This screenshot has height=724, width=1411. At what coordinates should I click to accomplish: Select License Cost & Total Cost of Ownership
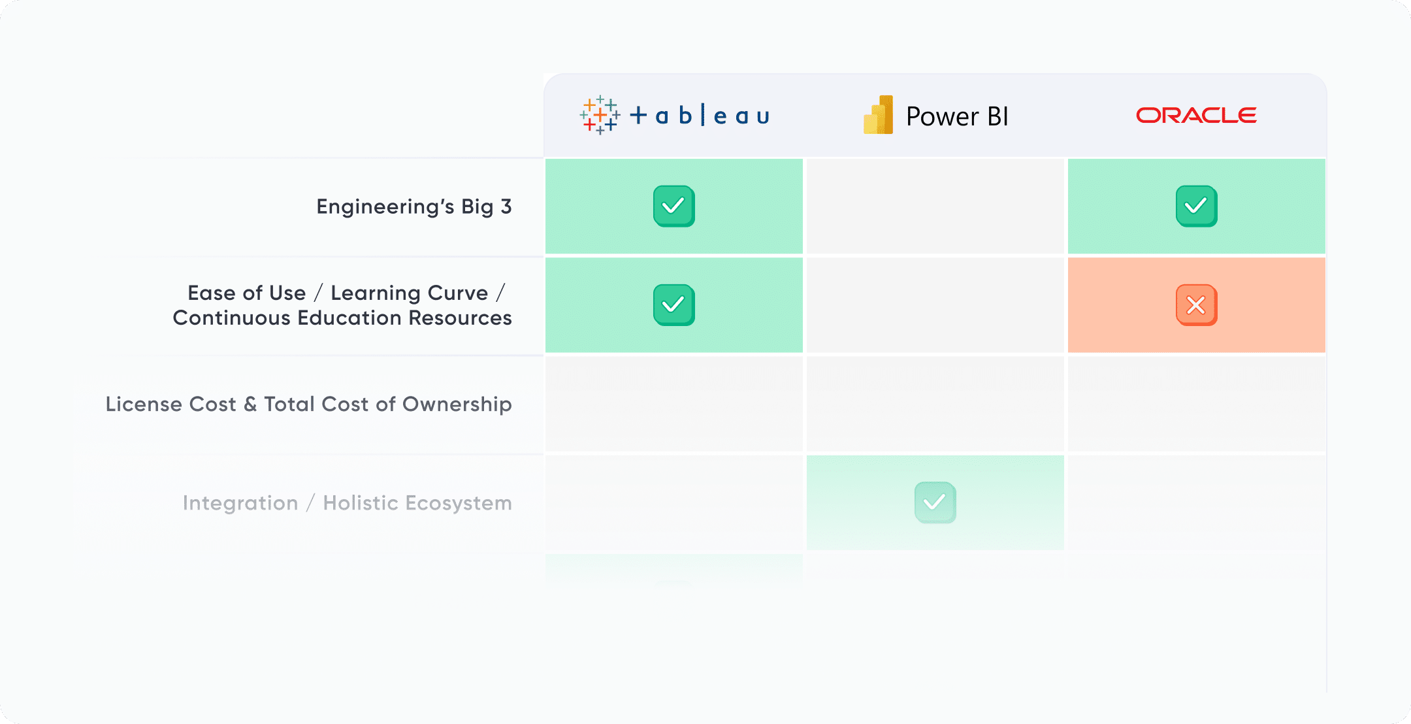coord(308,404)
